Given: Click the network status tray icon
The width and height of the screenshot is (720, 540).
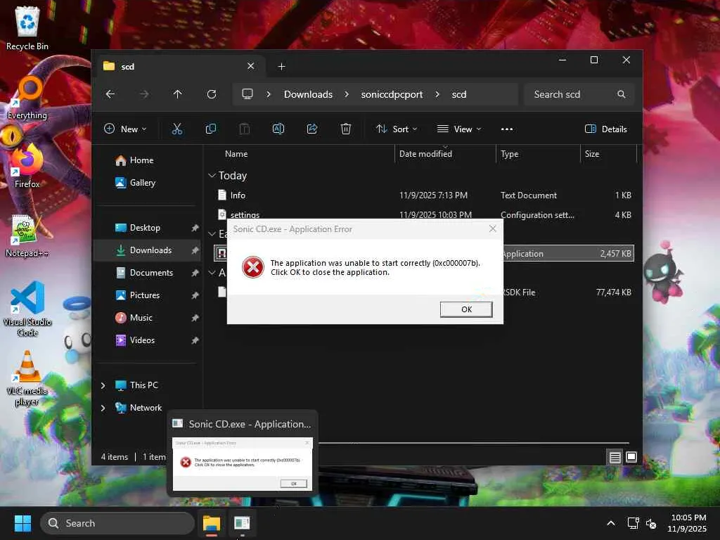Looking at the screenshot, I should pos(634,523).
